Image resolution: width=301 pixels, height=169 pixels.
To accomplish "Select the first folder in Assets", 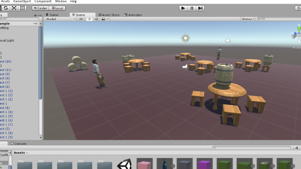I will (25, 164).
